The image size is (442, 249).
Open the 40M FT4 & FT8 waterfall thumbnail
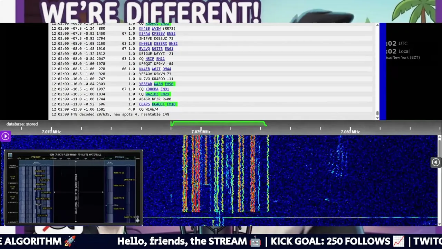(74, 188)
